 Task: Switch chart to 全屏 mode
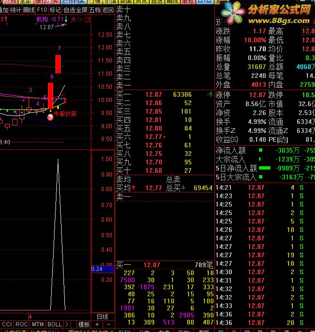point(82,10)
